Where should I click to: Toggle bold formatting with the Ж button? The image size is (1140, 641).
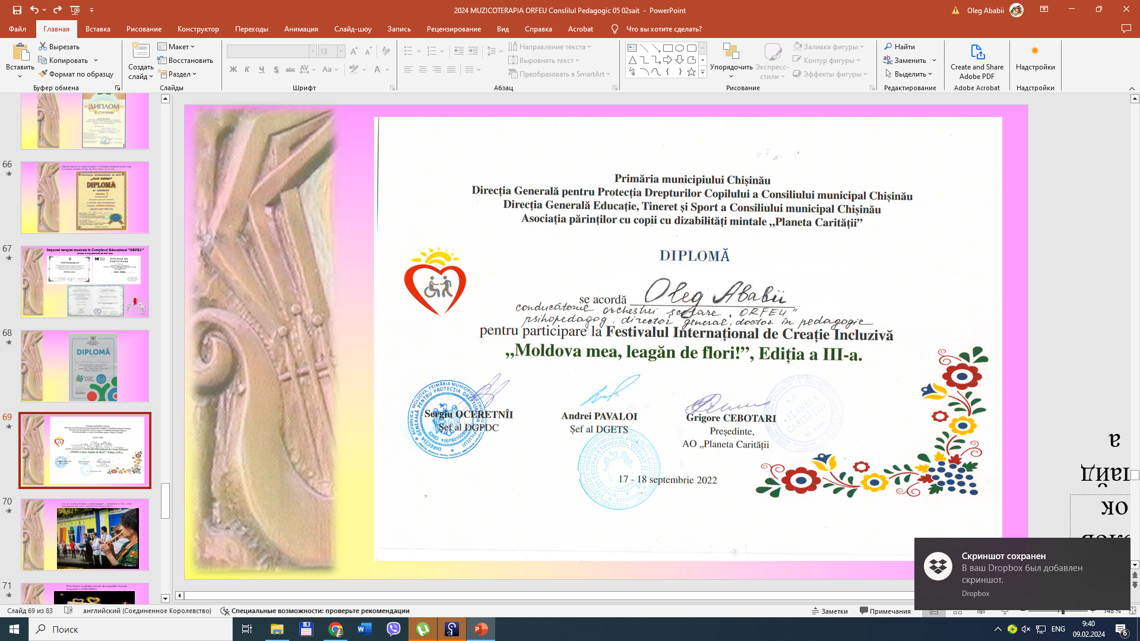(233, 69)
